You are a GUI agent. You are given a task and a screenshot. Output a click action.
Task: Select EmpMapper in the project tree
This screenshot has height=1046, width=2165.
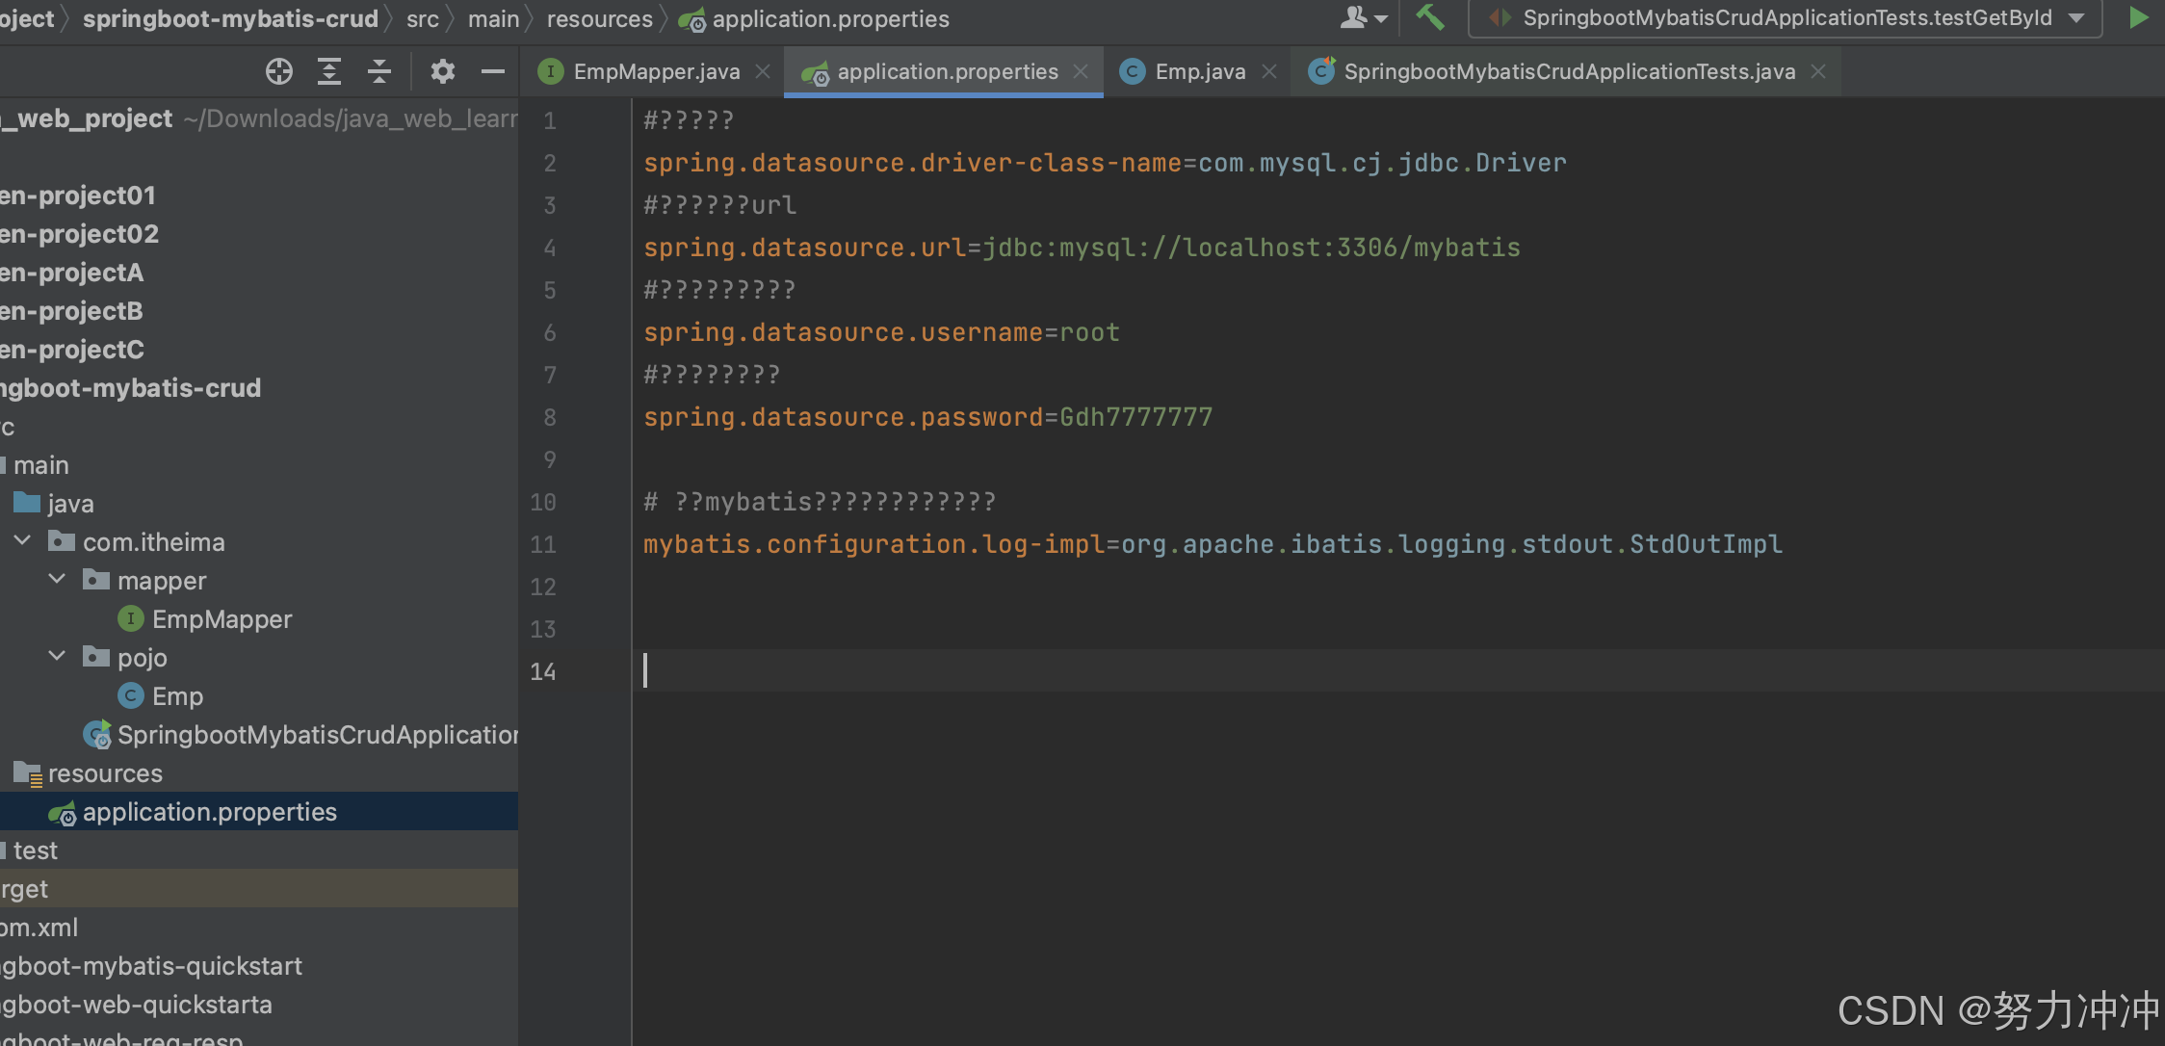coord(222,619)
